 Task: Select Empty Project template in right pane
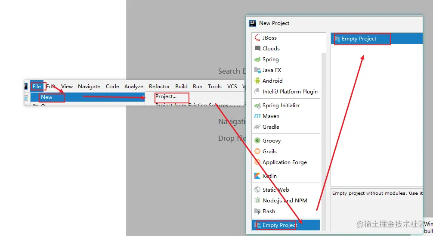(377, 39)
